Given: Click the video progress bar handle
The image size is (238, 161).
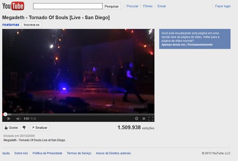Looking at the screenshot, I should pos(5,114).
